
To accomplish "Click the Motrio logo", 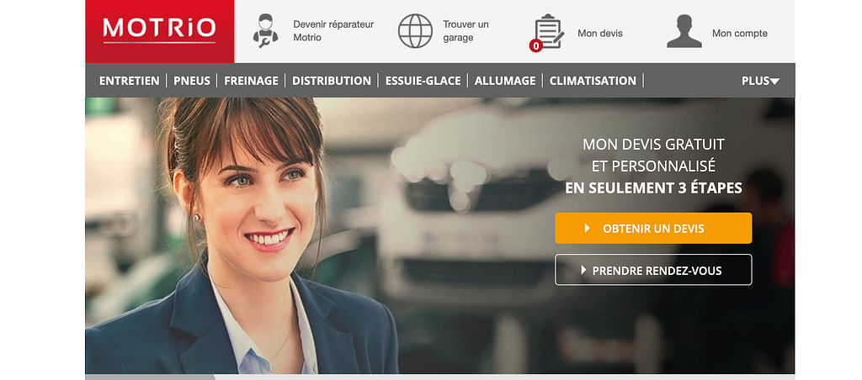I will (x=159, y=31).
